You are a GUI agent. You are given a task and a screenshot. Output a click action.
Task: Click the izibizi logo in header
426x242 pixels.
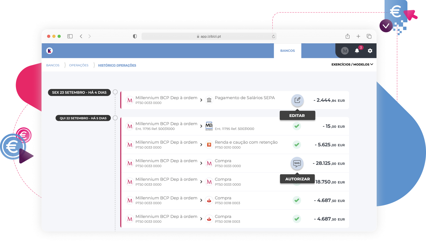[49, 51]
